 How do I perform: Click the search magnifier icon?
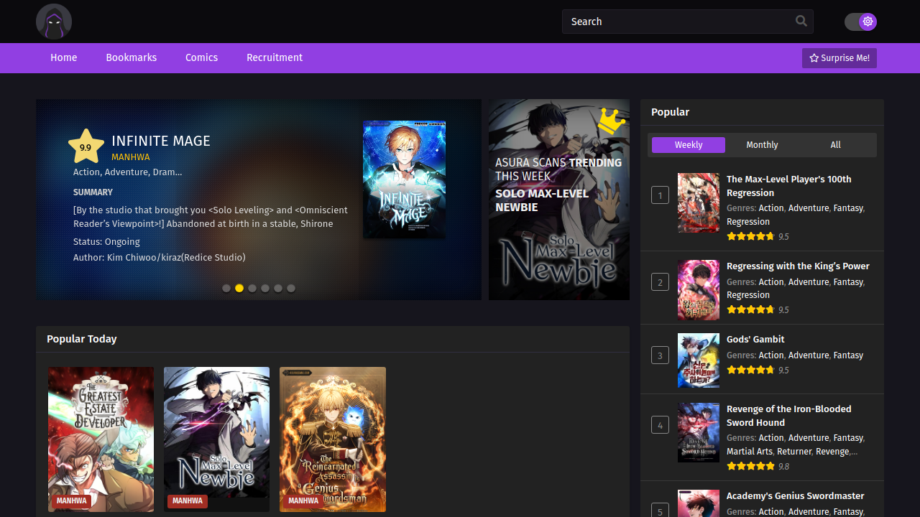[x=801, y=21]
